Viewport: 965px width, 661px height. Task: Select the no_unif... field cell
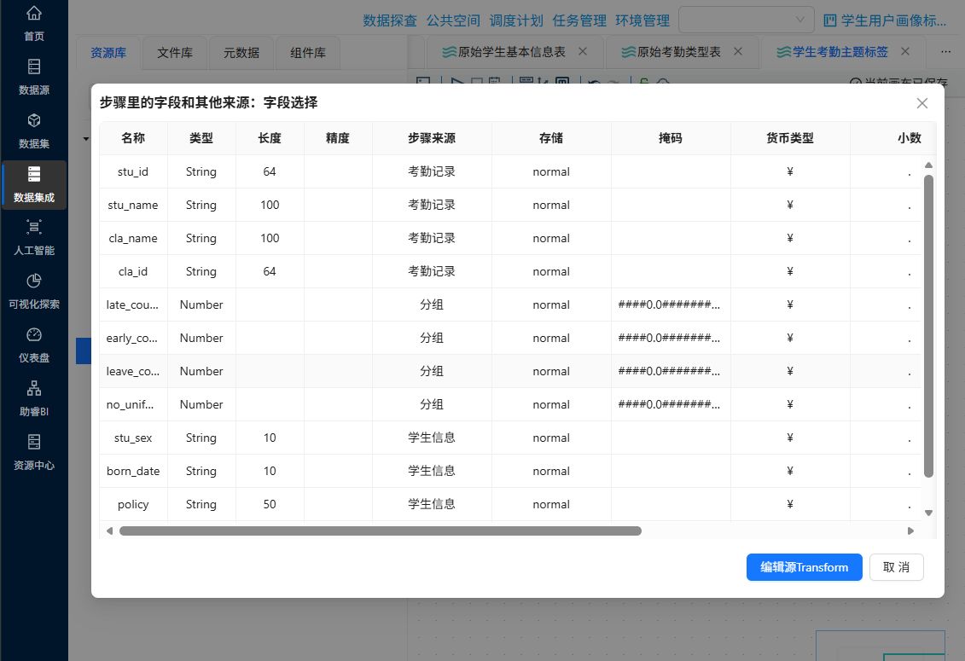tap(133, 404)
